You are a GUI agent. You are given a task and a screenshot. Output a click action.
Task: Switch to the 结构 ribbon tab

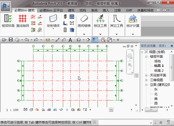click(x=83, y=10)
